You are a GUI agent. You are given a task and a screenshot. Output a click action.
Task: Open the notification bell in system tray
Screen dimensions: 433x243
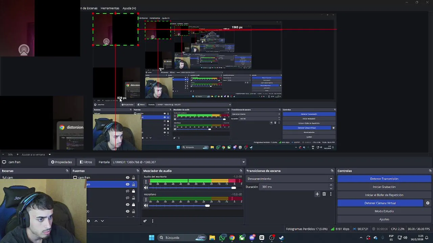pyautogui.click(x=427, y=238)
